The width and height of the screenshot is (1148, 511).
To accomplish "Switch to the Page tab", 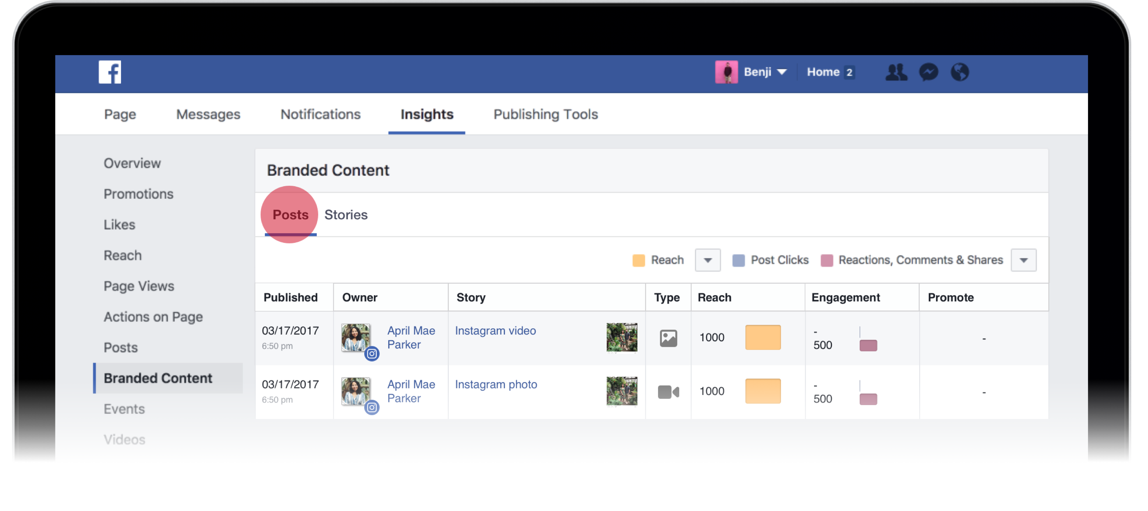I will pyautogui.click(x=120, y=114).
